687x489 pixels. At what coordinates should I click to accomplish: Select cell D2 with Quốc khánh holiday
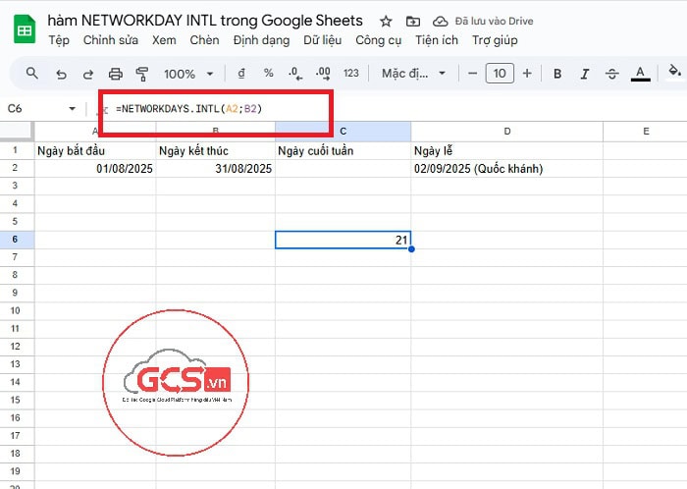tap(506, 169)
